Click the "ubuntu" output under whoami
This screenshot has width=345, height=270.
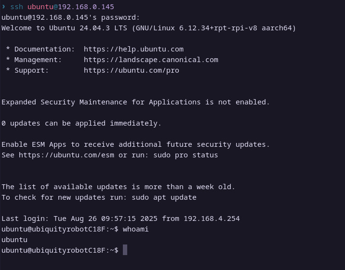pyautogui.click(x=14, y=240)
